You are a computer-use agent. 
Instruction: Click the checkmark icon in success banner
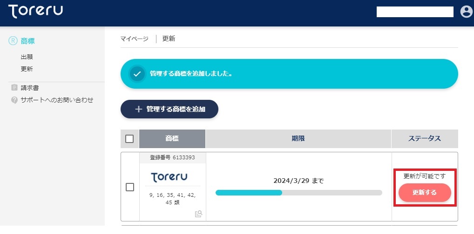point(137,74)
